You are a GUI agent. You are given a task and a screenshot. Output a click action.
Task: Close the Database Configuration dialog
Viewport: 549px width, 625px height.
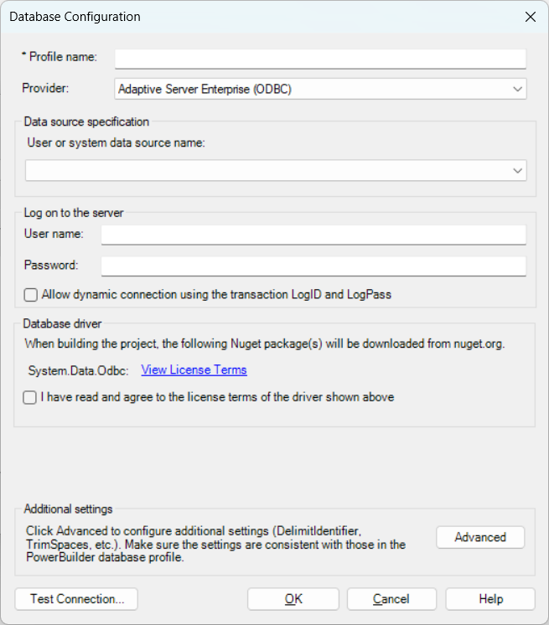(530, 17)
